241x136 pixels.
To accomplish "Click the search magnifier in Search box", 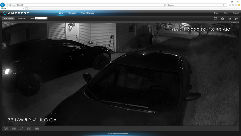I will pyautogui.click(x=223, y=5).
